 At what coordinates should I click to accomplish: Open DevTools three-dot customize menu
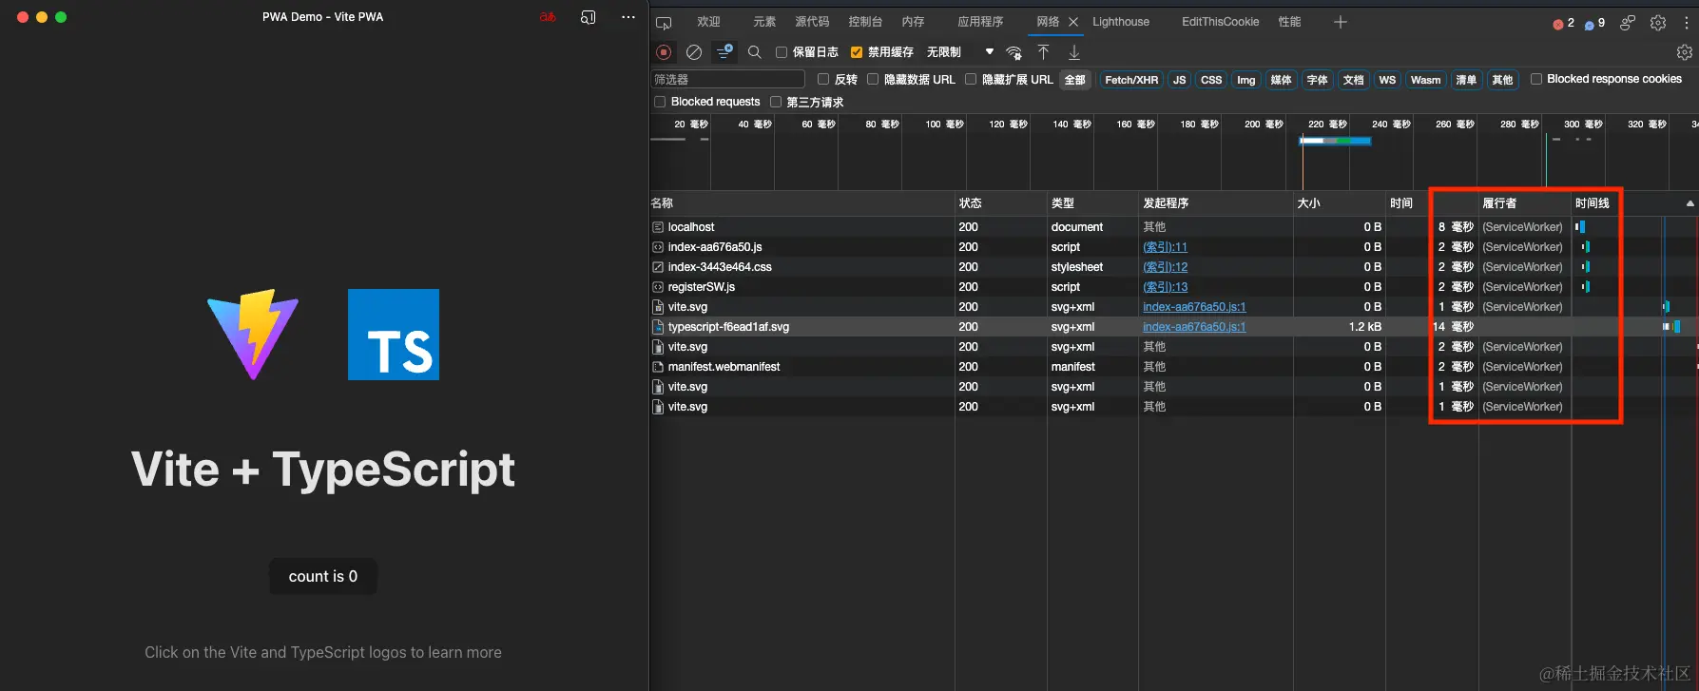(x=1687, y=22)
